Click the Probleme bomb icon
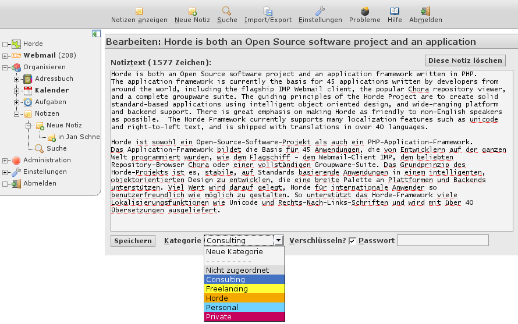The image size is (518, 324). tap(365, 11)
